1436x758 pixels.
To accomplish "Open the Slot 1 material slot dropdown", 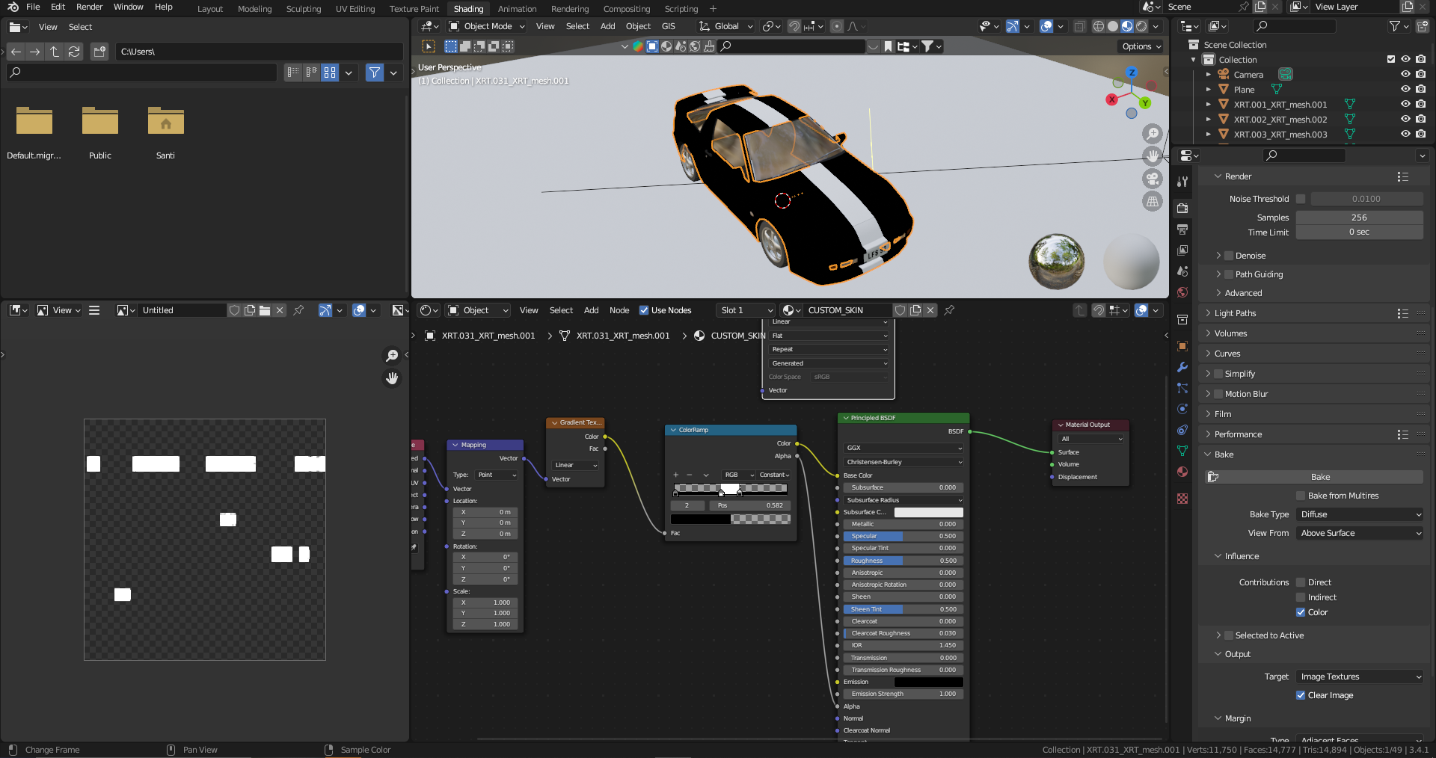I will pyautogui.click(x=746, y=310).
